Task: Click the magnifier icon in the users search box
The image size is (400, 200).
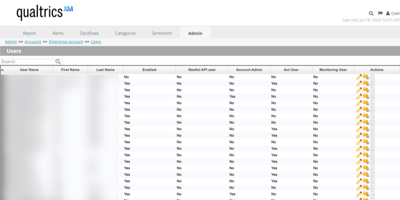Action: coord(58,62)
